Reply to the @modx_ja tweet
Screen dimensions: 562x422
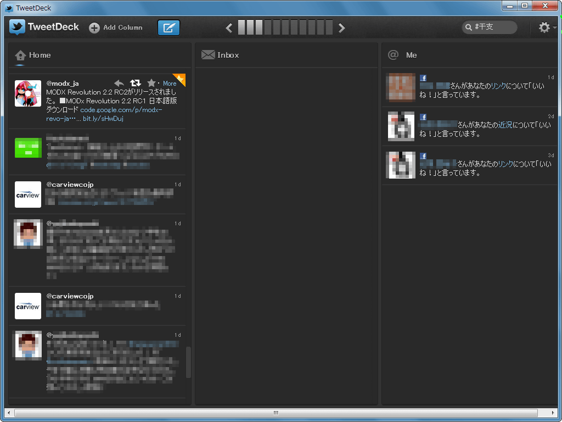click(x=119, y=84)
